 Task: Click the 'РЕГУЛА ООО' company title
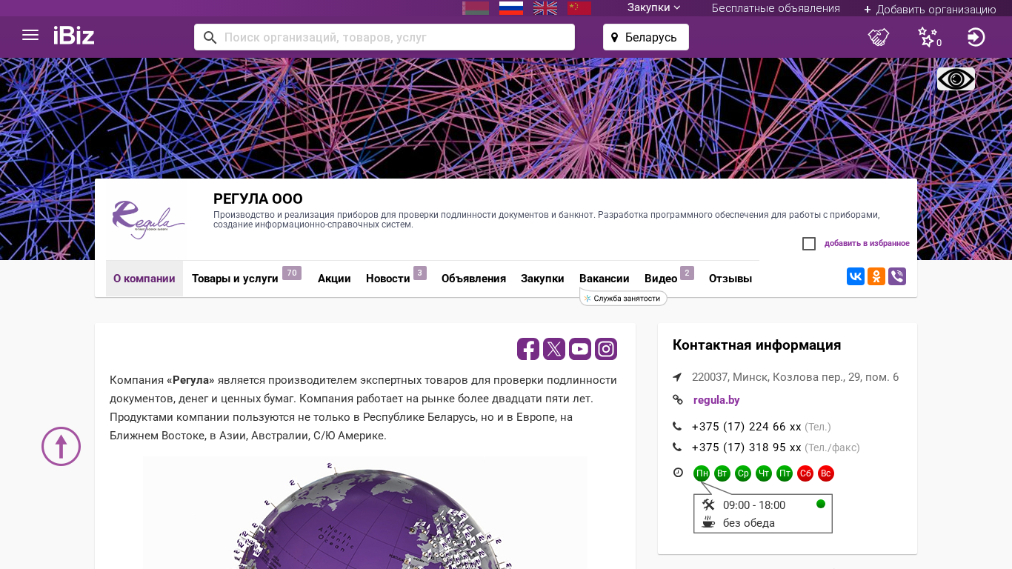pyautogui.click(x=258, y=199)
